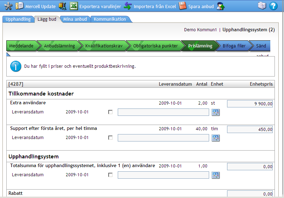Screen dimensions: 284x198
Task: Click the Enhetspris column header
Action: coord(261,84)
